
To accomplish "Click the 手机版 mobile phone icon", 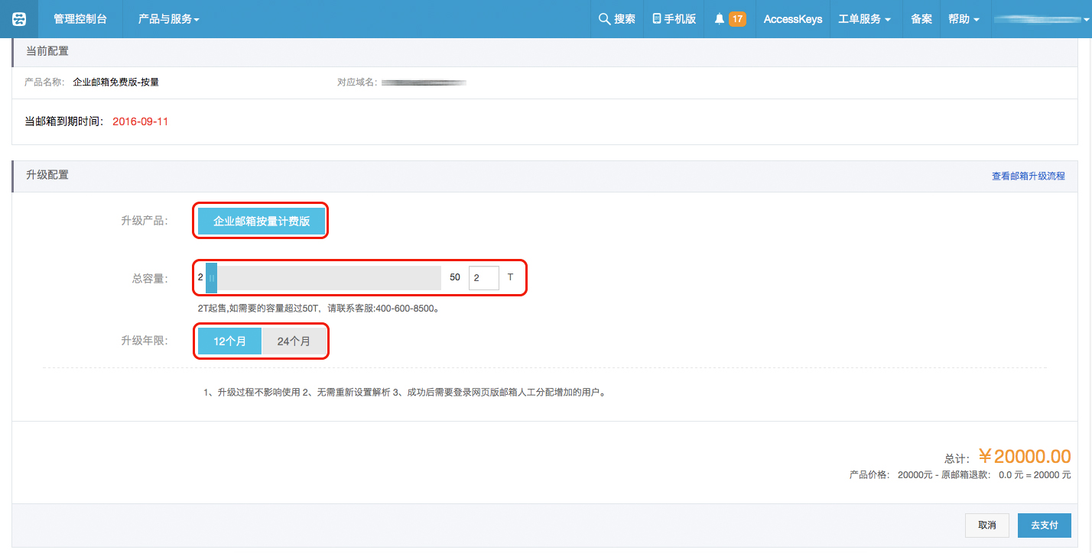I will (657, 19).
